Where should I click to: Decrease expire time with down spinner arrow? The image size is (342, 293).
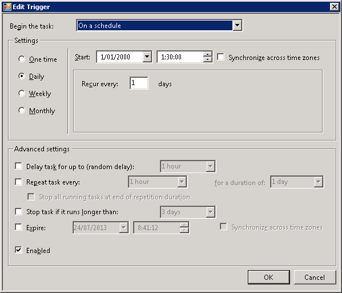click(184, 230)
